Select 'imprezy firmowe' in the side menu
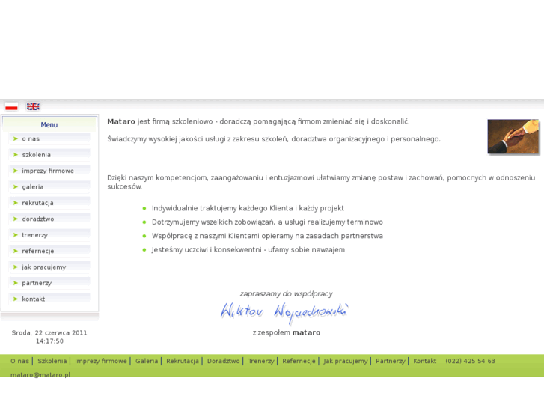Screen dimensions: 544x408 tap(49, 171)
